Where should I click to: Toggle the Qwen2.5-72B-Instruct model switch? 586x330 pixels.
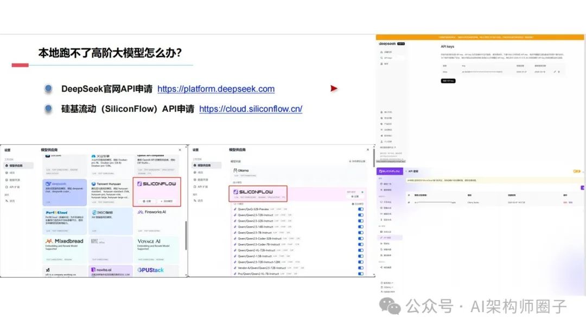(x=361, y=215)
